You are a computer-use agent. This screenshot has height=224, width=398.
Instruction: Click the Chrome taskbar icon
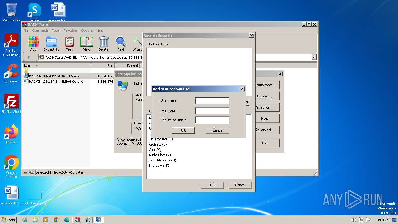coord(56,220)
